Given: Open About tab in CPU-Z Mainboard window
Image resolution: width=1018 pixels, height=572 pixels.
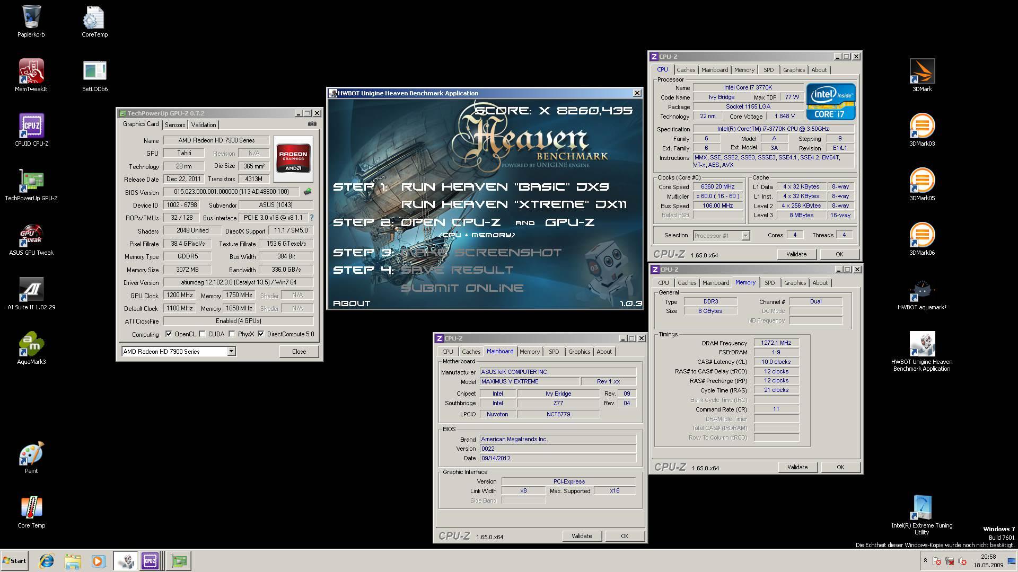Looking at the screenshot, I should coord(604,352).
